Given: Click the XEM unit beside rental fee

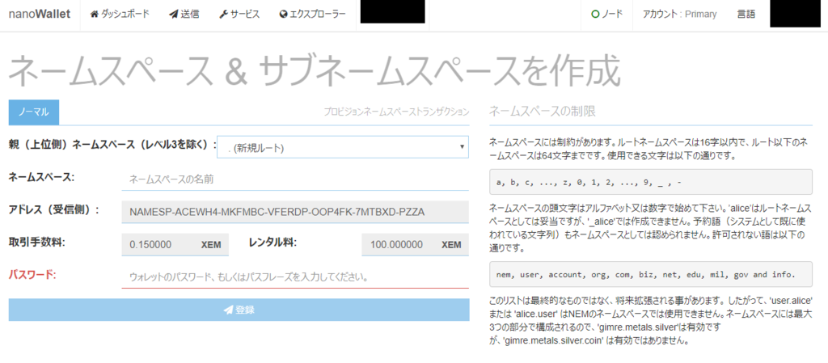Looking at the screenshot, I should (451, 245).
